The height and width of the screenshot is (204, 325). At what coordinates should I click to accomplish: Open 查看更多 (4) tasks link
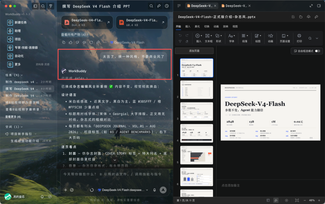(x=13, y=117)
